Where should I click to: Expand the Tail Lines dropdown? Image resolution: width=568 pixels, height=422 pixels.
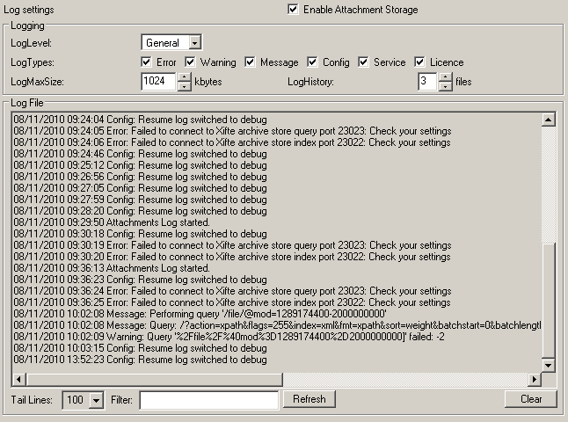(x=97, y=399)
